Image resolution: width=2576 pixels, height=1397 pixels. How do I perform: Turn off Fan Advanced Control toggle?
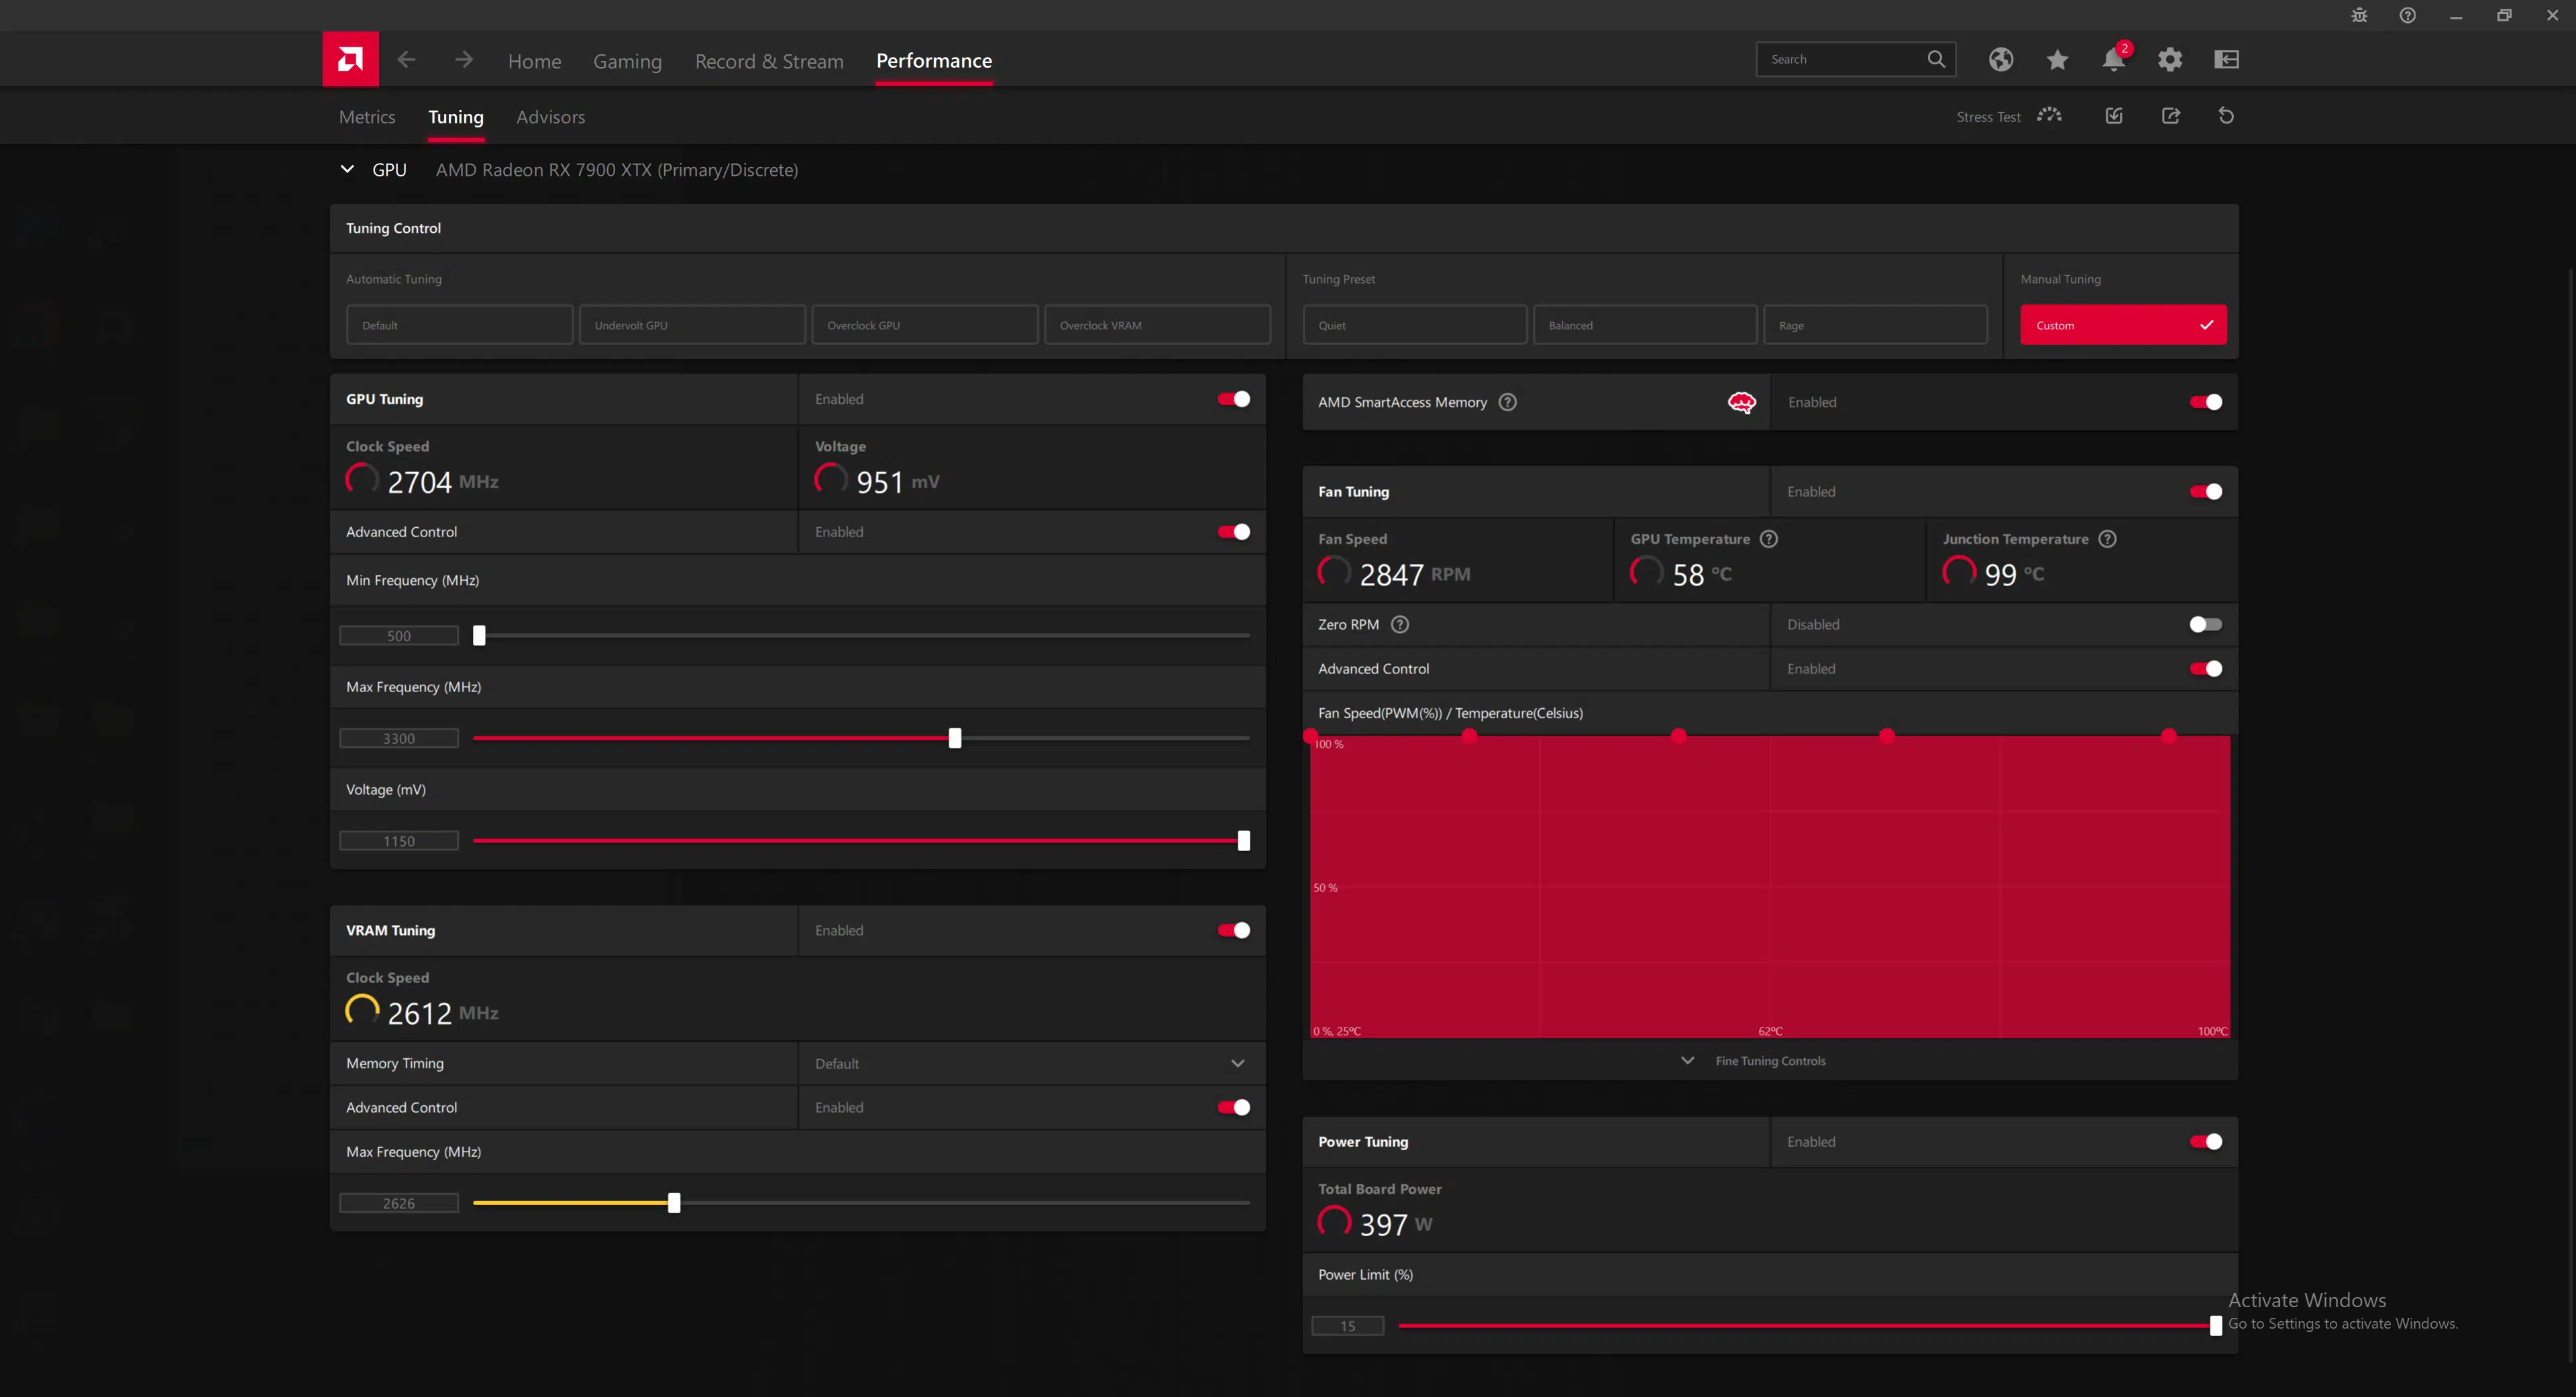point(2205,669)
